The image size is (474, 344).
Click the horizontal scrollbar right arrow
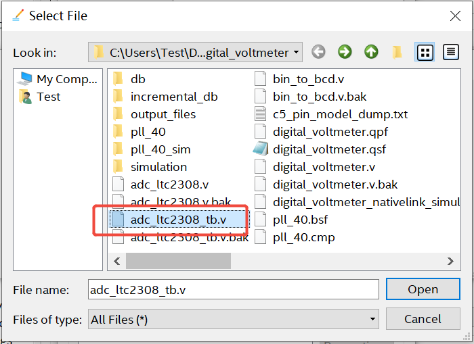pyautogui.click(x=450, y=261)
